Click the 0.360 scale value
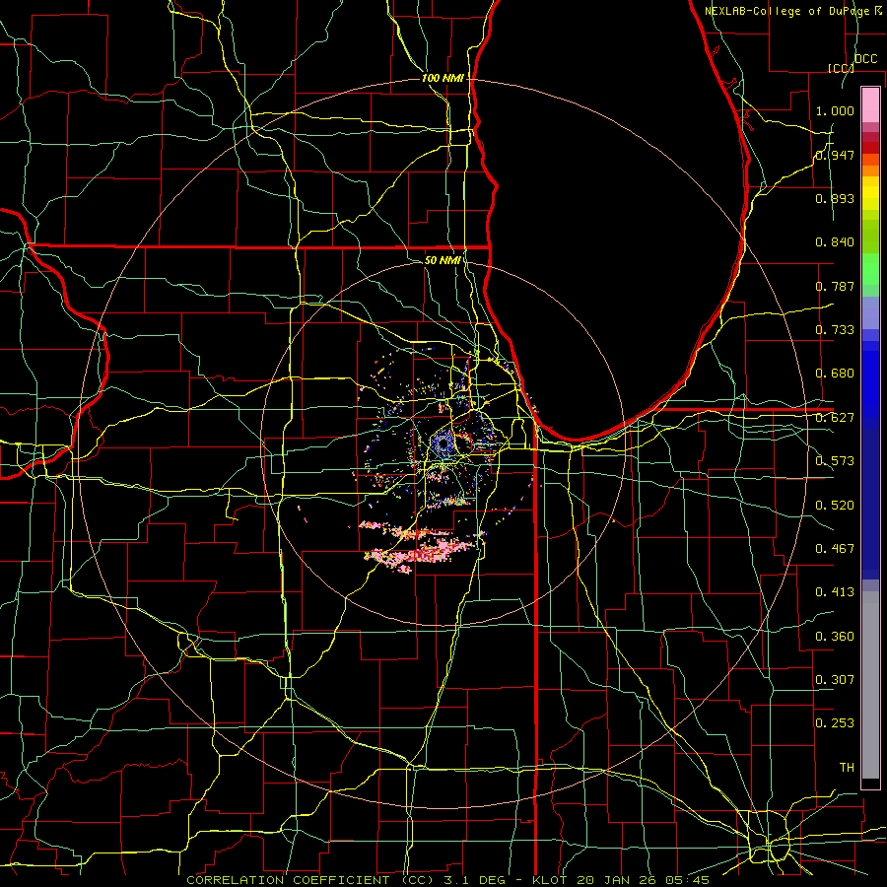887x887 pixels. click(x=835, y=637)
